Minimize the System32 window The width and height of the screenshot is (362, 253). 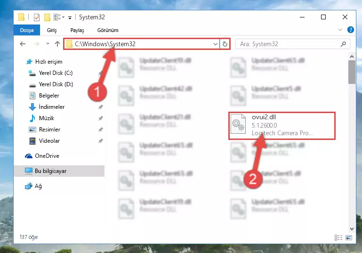click(x=302, y=17)
